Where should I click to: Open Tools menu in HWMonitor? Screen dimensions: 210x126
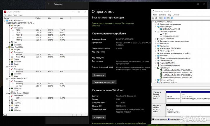click(15, 15)
